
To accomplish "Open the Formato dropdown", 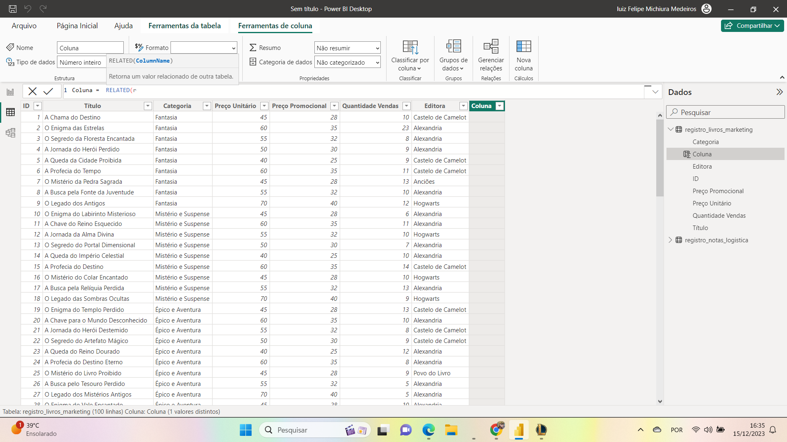I will pyautogui.click(x=204, y=47).
